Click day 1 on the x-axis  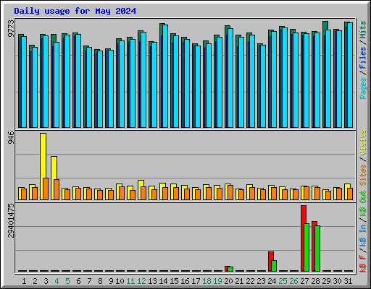24,281
